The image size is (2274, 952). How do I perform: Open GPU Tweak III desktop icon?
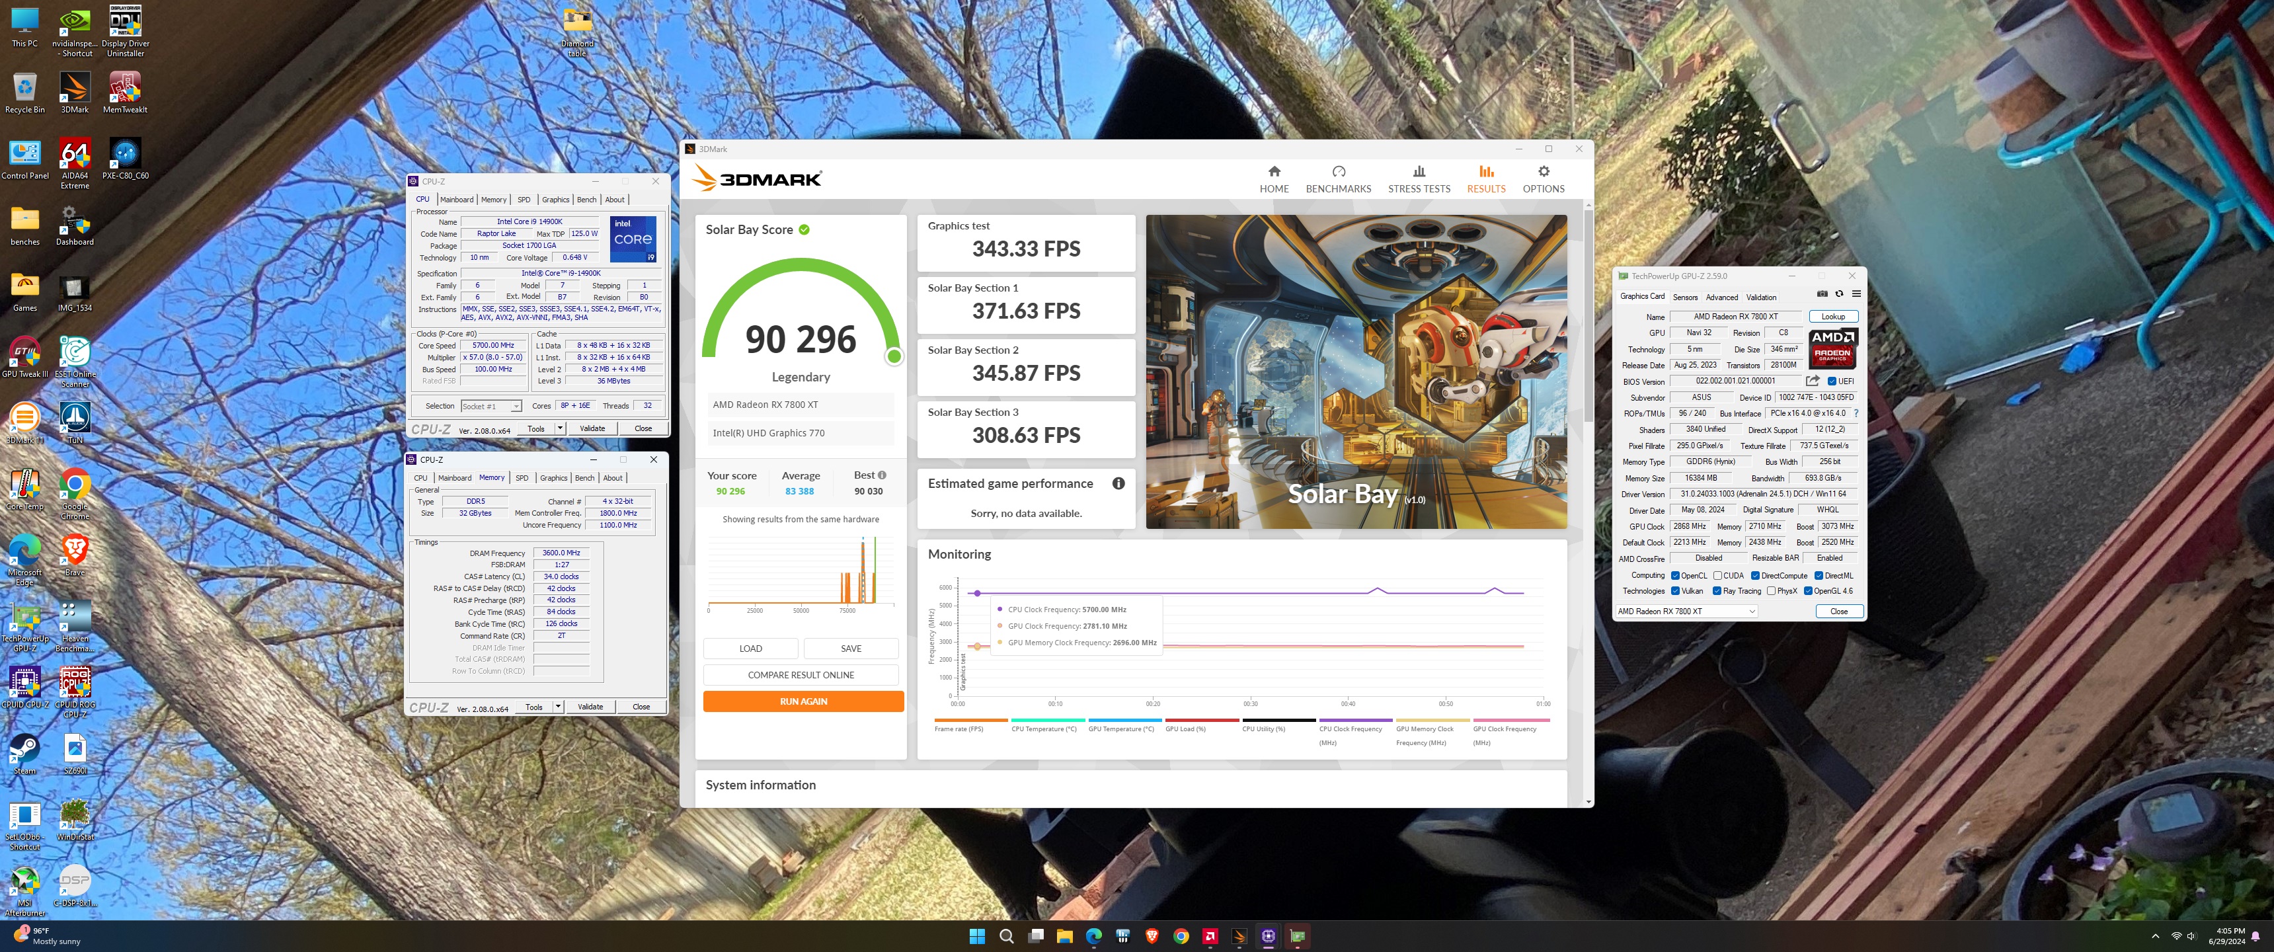24,357
